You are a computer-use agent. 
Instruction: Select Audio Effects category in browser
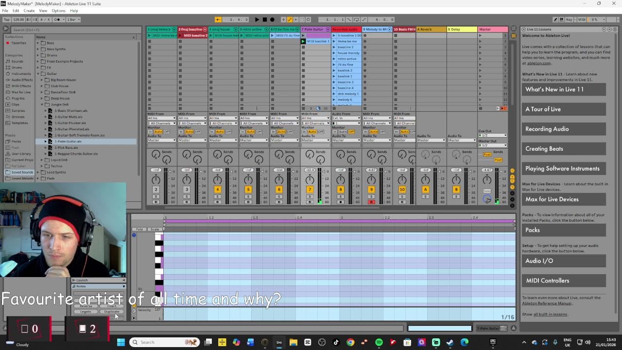pos(22,80)
